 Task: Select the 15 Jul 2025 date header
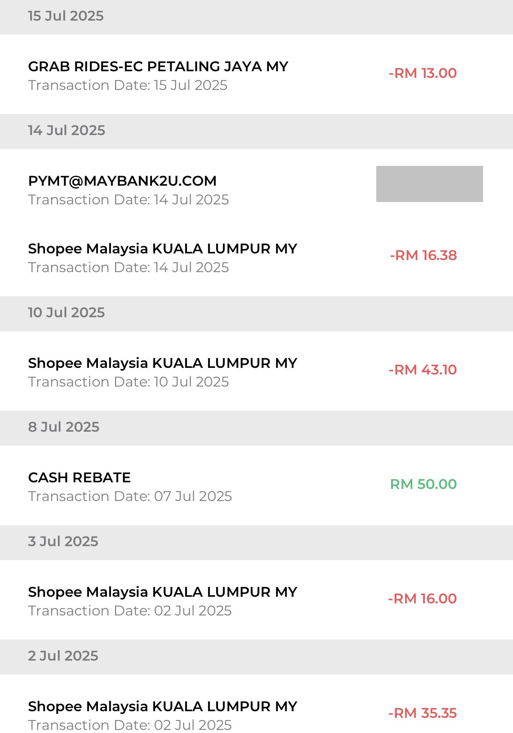pyautogui.click(x=66, y=16)
